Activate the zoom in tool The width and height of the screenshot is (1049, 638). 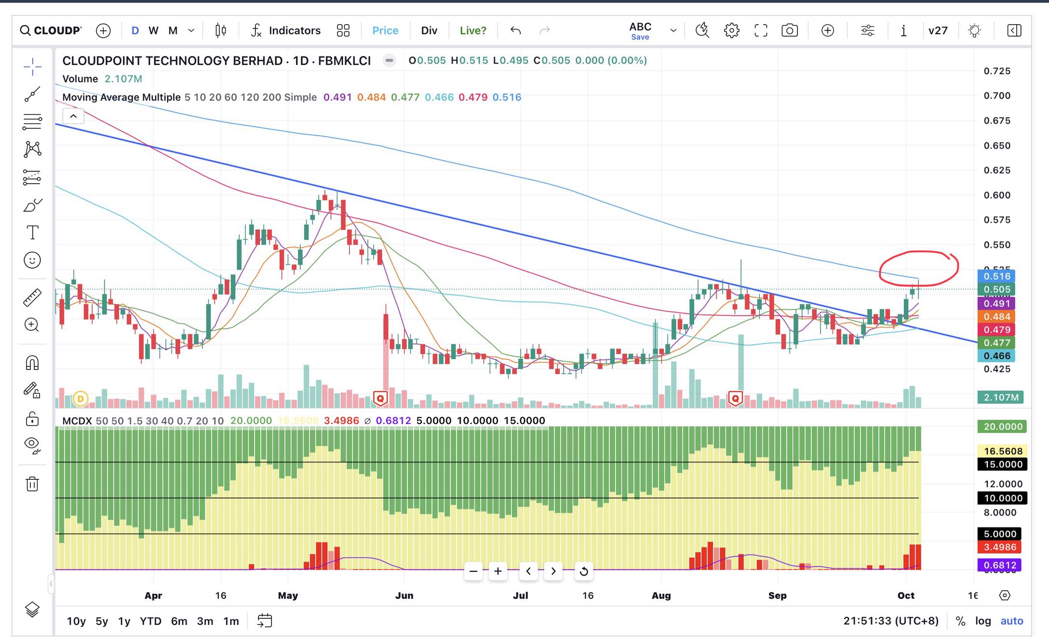tap(32, 325)
